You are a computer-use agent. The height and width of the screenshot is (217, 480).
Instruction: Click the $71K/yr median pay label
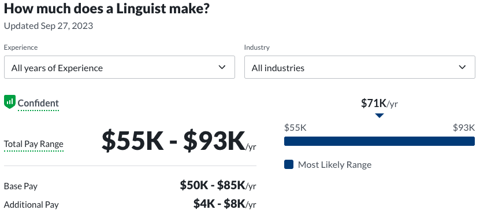[379, 103]
